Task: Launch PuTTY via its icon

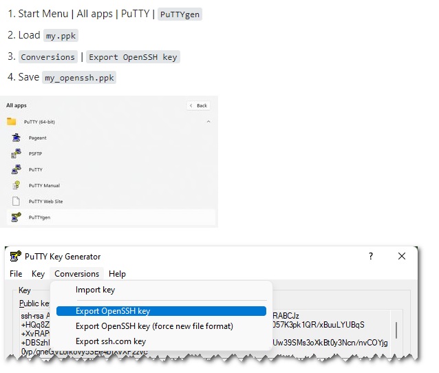Action: (17, 169)
